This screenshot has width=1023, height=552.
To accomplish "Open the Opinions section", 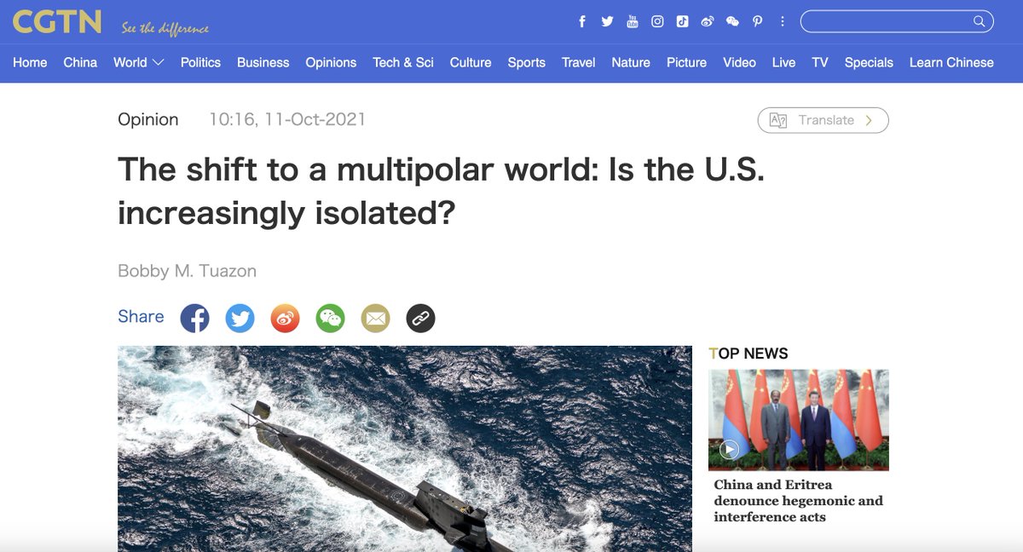I will coord(331,62).
